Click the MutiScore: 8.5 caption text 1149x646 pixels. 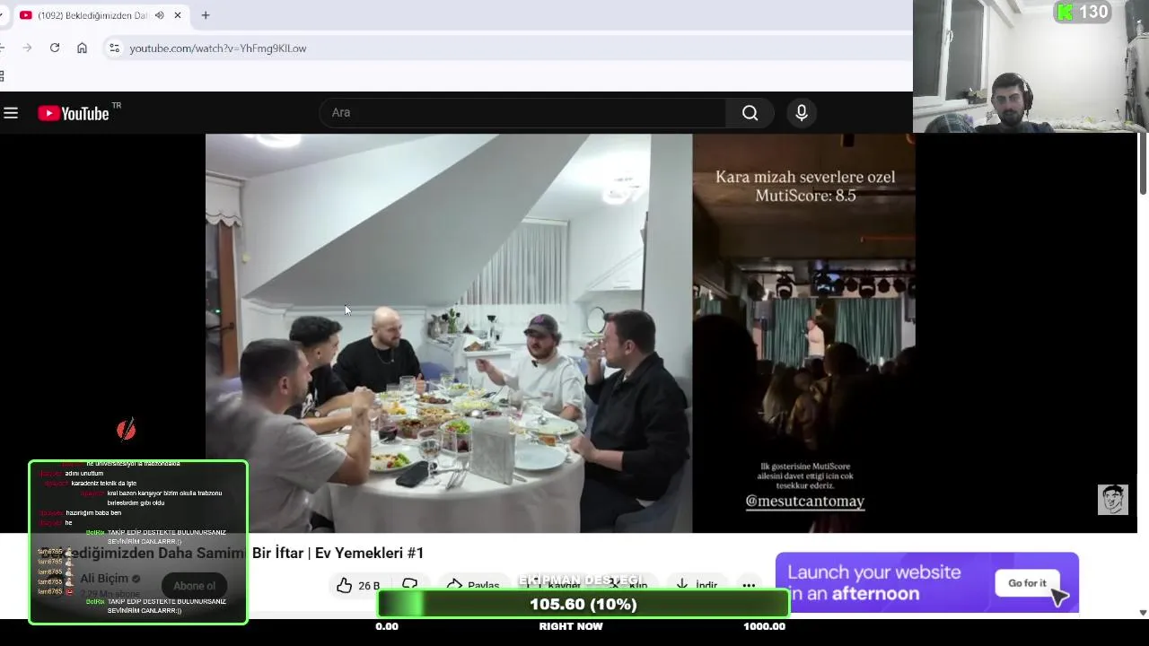(805, 196)
